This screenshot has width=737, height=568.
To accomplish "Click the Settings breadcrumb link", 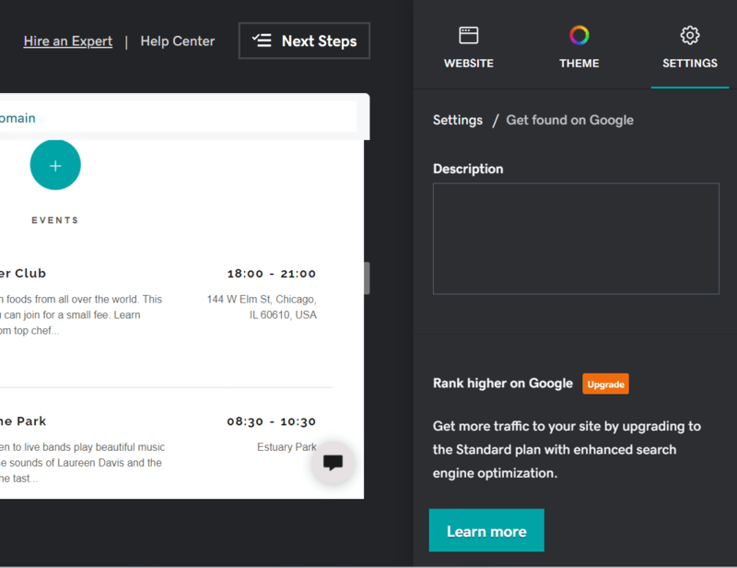I will pos(457,120).
